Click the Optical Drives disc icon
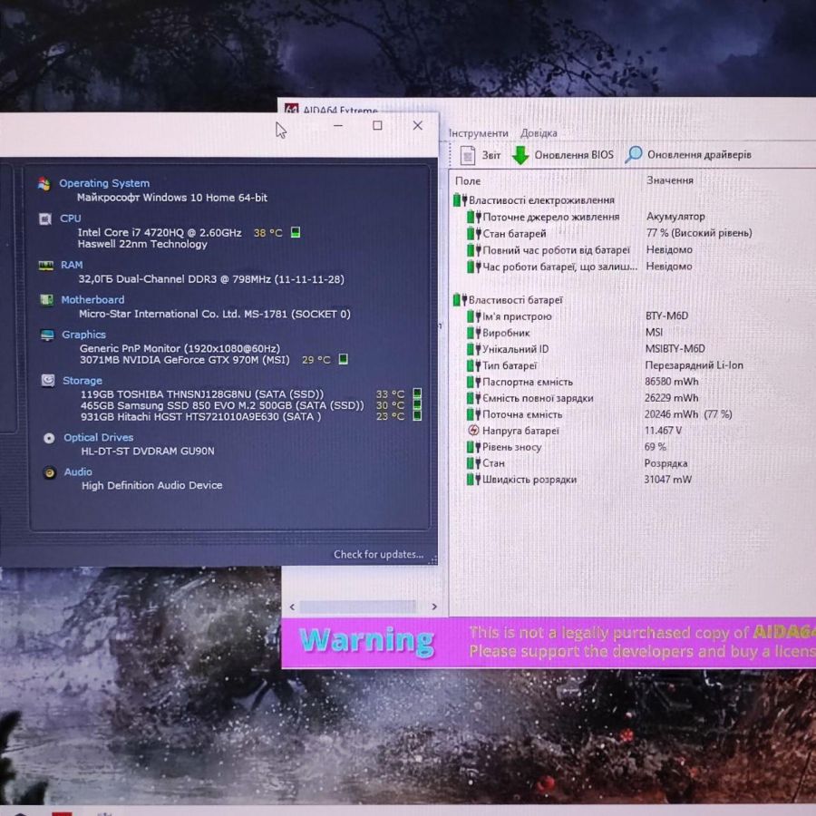The width and height of the screenshot is (816, 816). pos(49,438)
